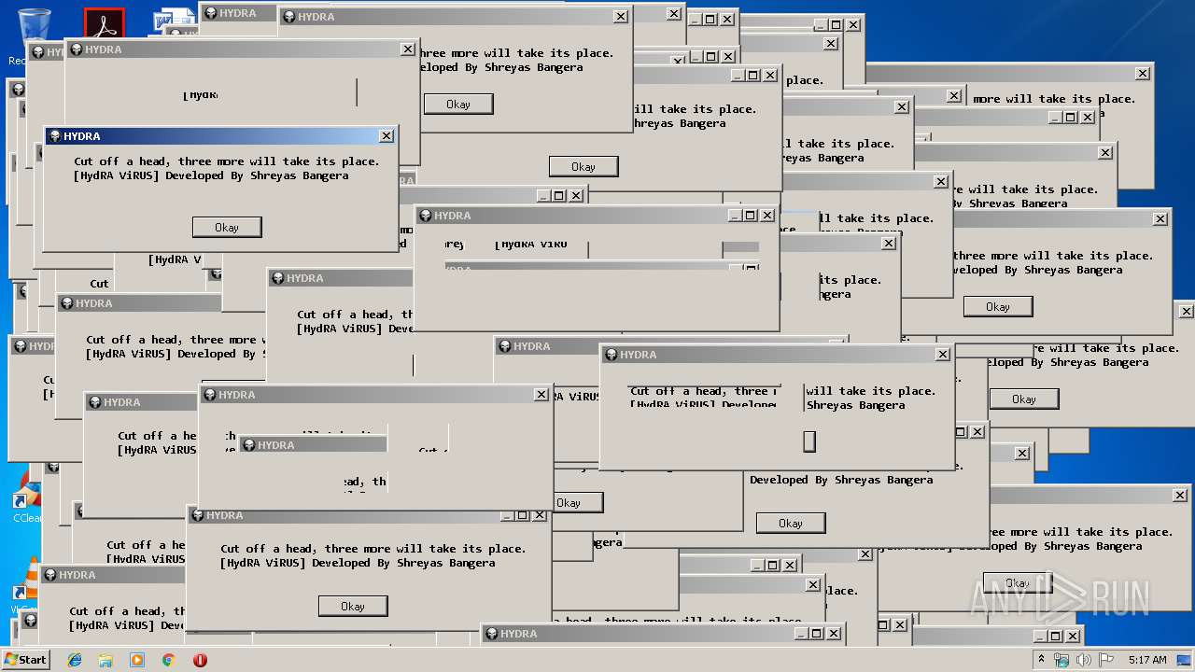Click the skull icon of the HYDRA window touching the taskbar
Viewport: 1195px width, 672px height.
[491, 634]
